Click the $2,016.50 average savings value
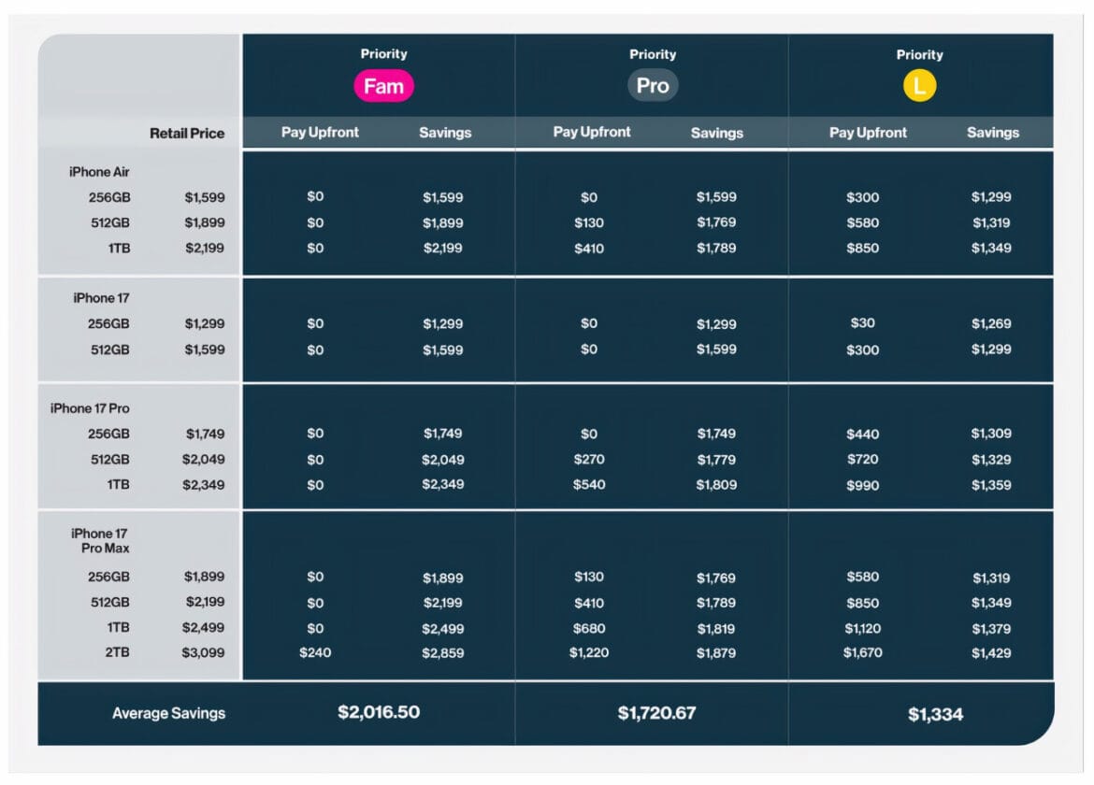The image size is (1094, 785). [x=379, y=712]
